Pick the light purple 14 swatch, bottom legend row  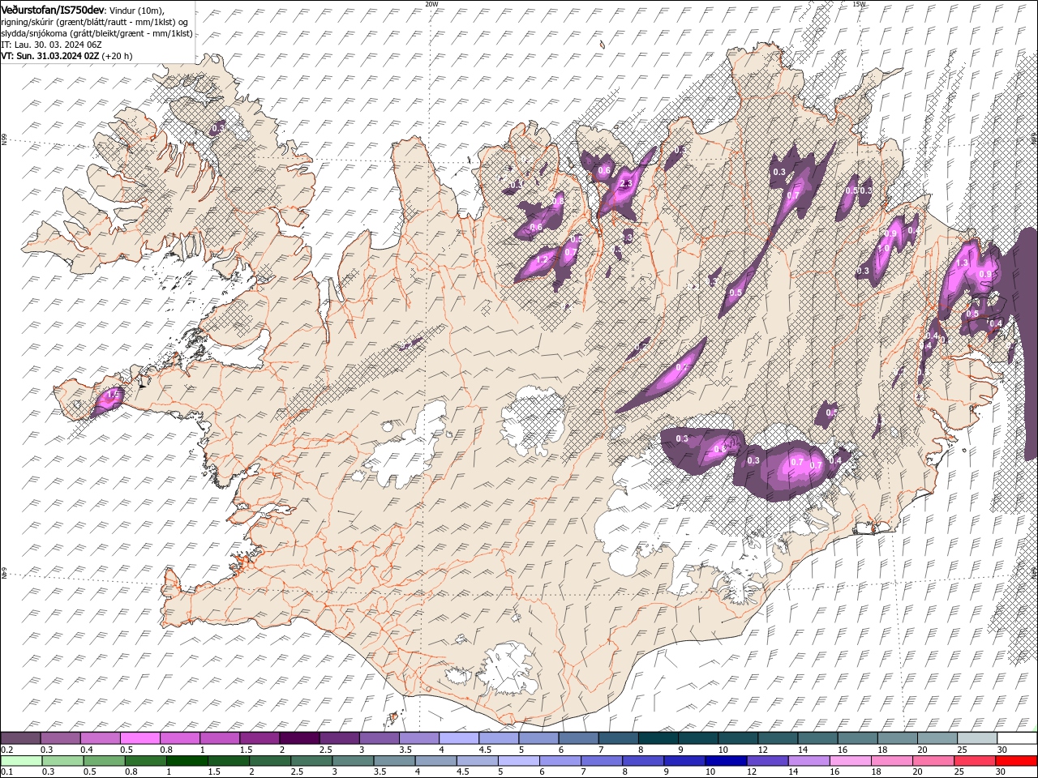(808, 761)
